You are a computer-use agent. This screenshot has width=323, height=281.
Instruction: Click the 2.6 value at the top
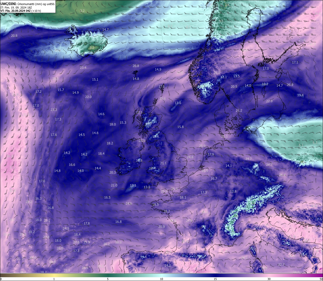pyautogui.click(x=227, y=5)
